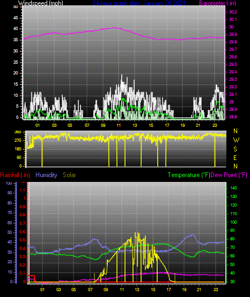
Task: Click the humidity line peak near hour 20
Action: [192, 235]
